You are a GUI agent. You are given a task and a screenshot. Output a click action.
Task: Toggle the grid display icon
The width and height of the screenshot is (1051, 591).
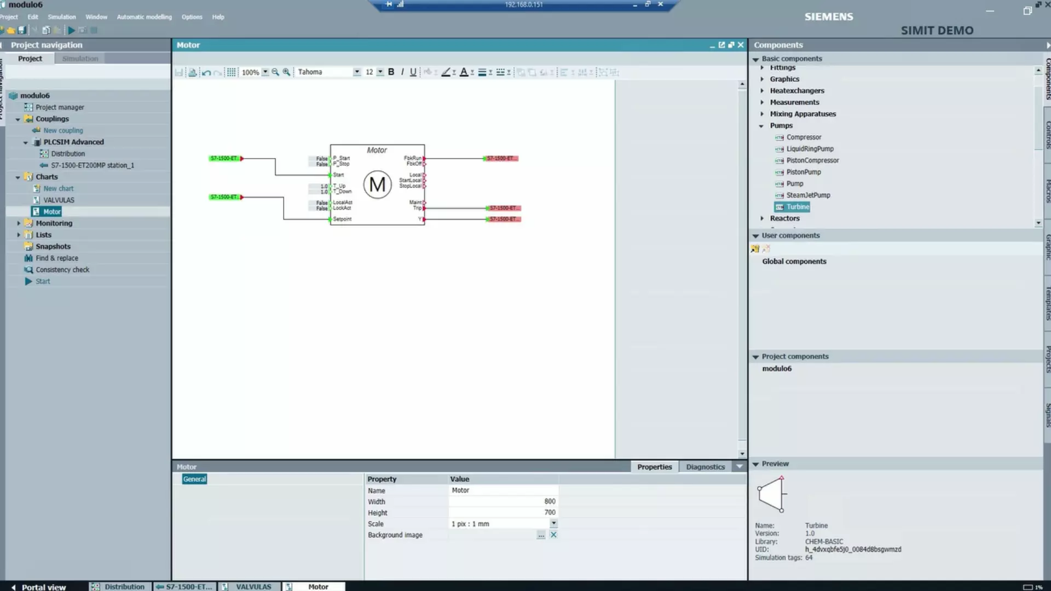click(232, 72)
